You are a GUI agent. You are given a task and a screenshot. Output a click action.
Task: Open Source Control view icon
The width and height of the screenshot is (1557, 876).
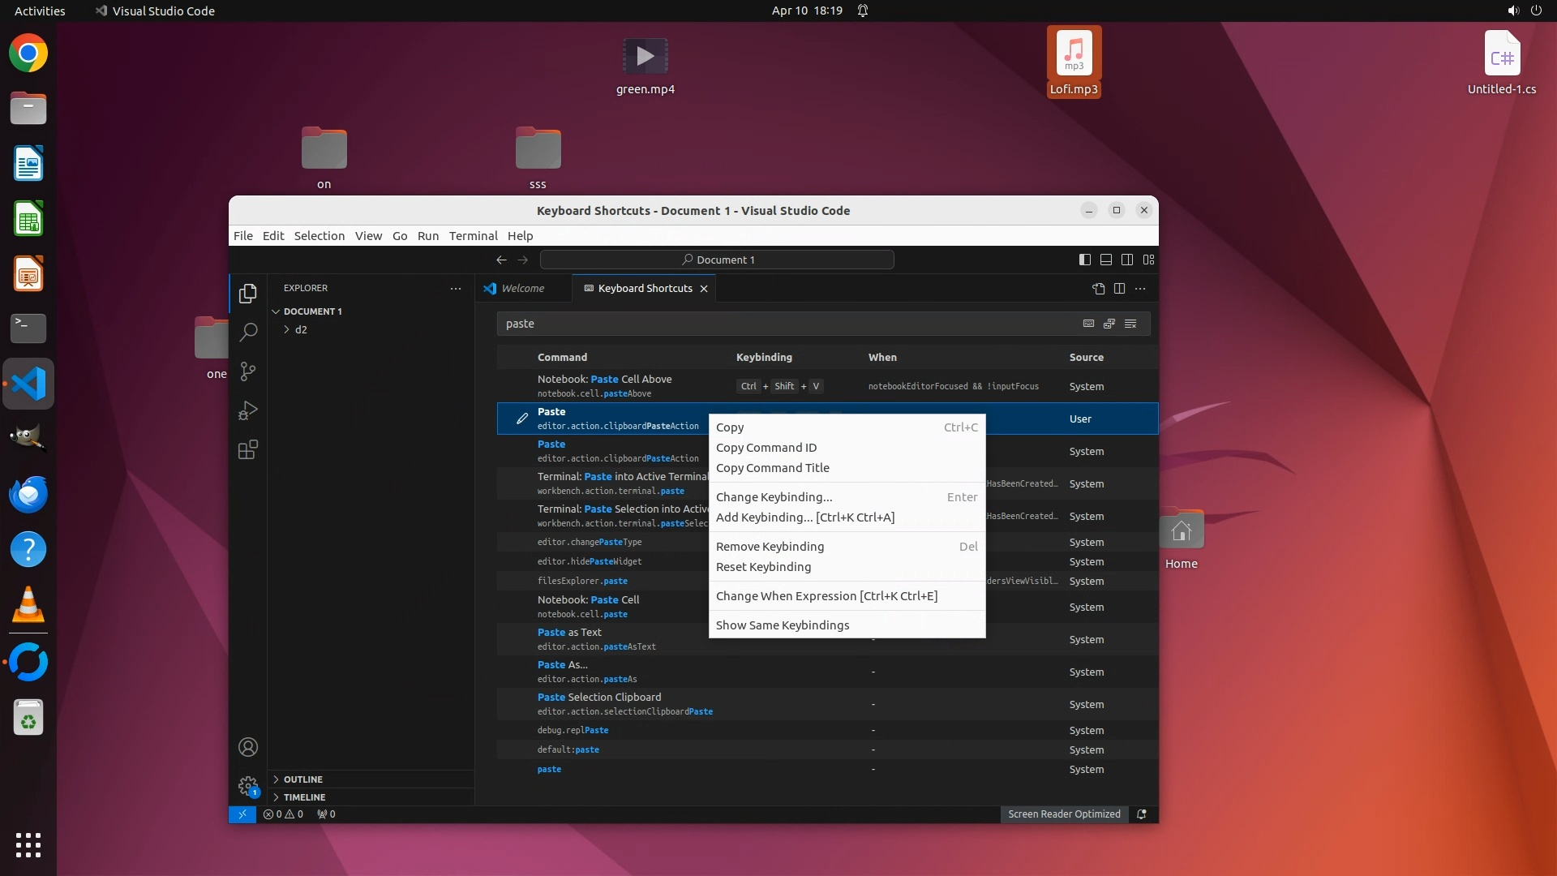tap(248, 371)
